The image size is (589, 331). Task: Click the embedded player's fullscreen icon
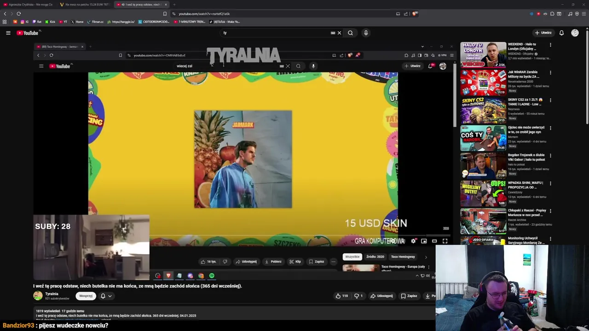click(445, 241)
